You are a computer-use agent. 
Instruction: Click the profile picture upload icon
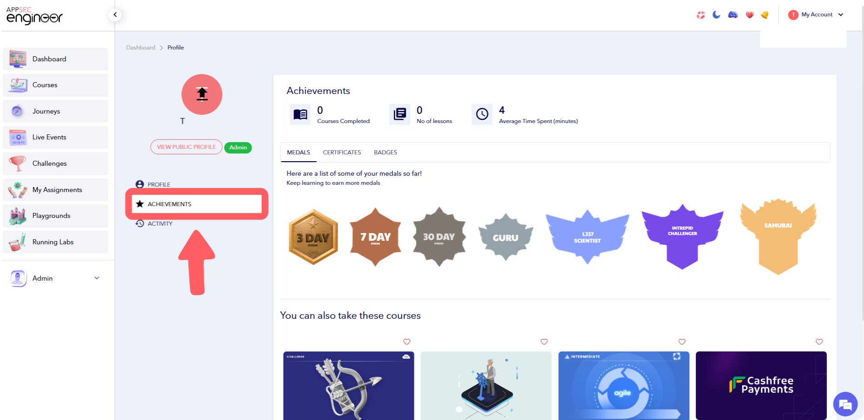pyautogui.click(x=202, y=94)
